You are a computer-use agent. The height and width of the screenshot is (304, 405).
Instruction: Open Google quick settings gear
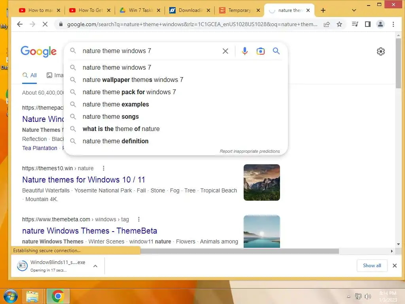[x=381, y=51]
